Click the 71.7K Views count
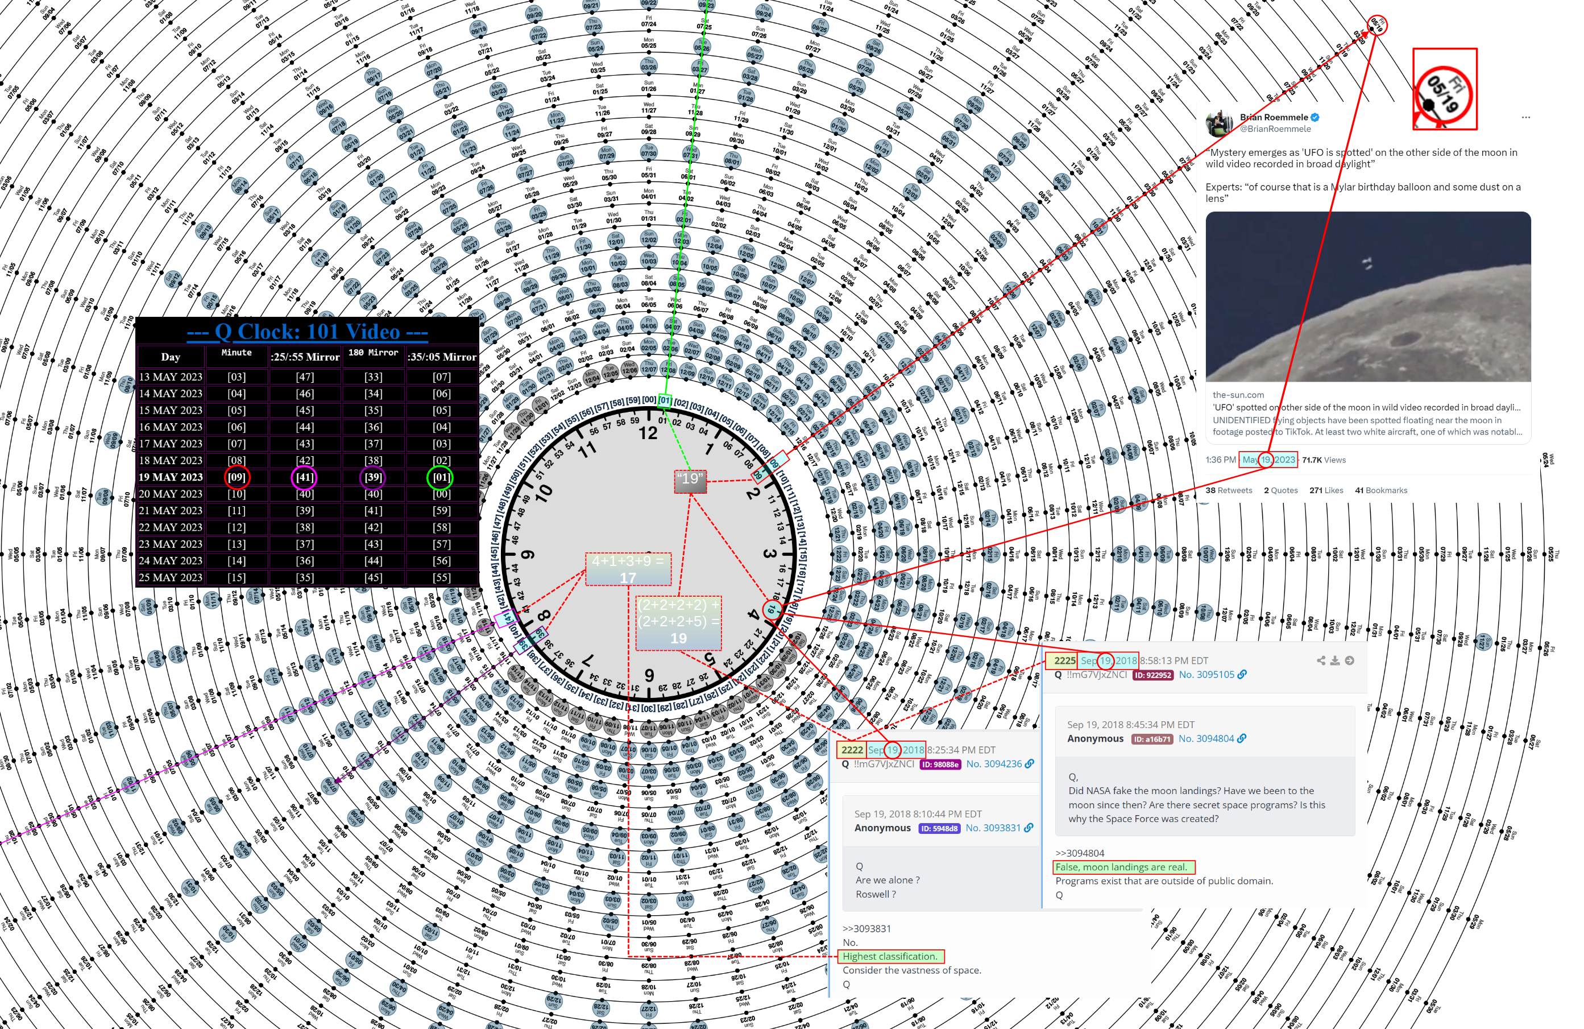Viewport: 1584px width, 1029px height. (1324, 460)
